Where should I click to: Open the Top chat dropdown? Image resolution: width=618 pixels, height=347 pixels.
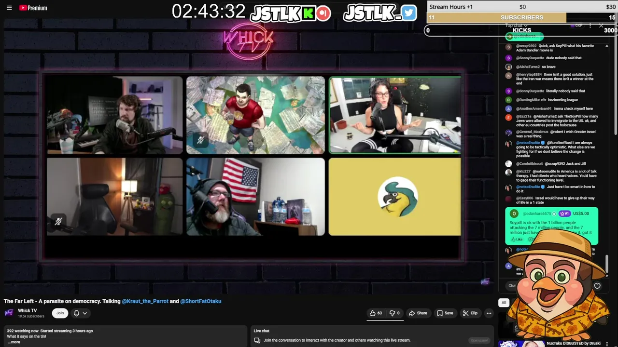coord(517,26)
